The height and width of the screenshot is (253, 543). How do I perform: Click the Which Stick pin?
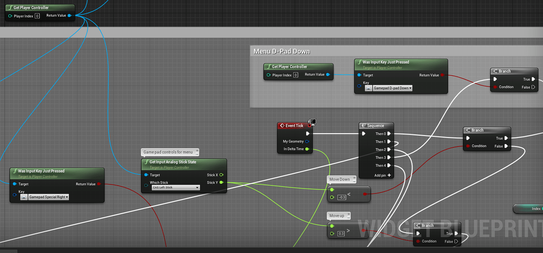[x=146, y=185]
